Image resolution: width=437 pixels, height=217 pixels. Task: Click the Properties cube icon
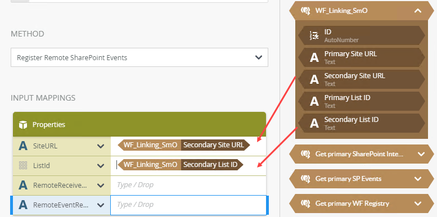pos(23,124)
